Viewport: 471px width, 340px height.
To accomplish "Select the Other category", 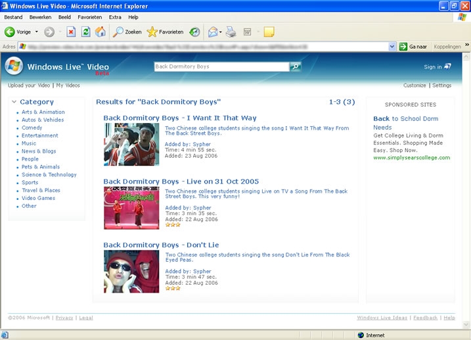I will pyautogui.click(x=29, y=206).
